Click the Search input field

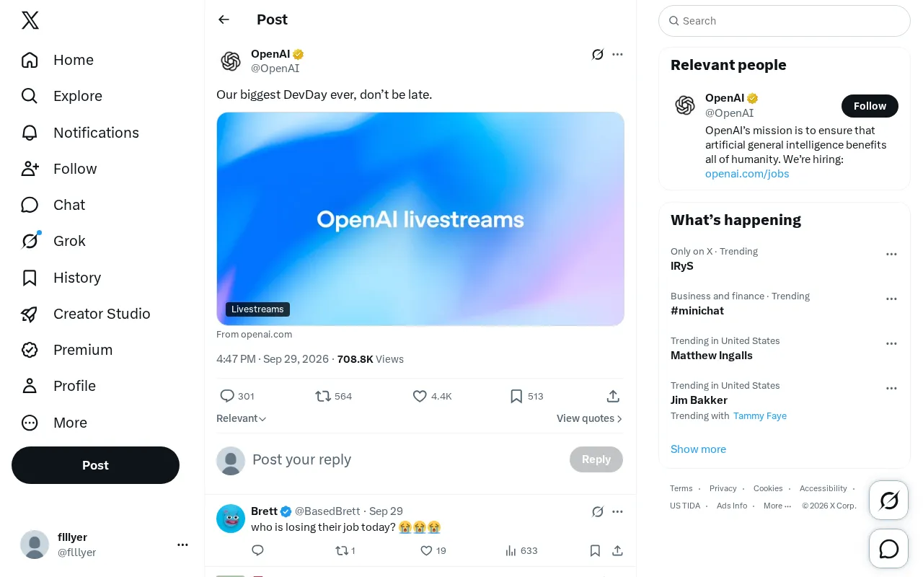[x=785, y=21]
